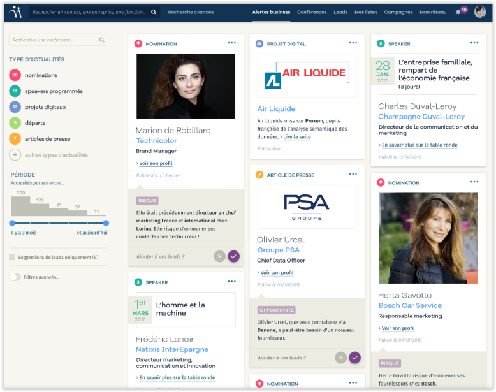The width and height of the screenshot is (496, 392).
Task: Click the left period slider handle
Action: (12, 223)
